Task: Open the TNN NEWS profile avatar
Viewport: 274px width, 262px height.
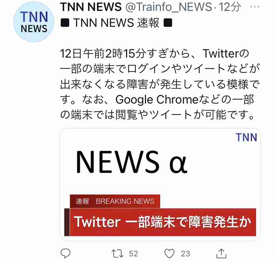Action: coord(34,22)
